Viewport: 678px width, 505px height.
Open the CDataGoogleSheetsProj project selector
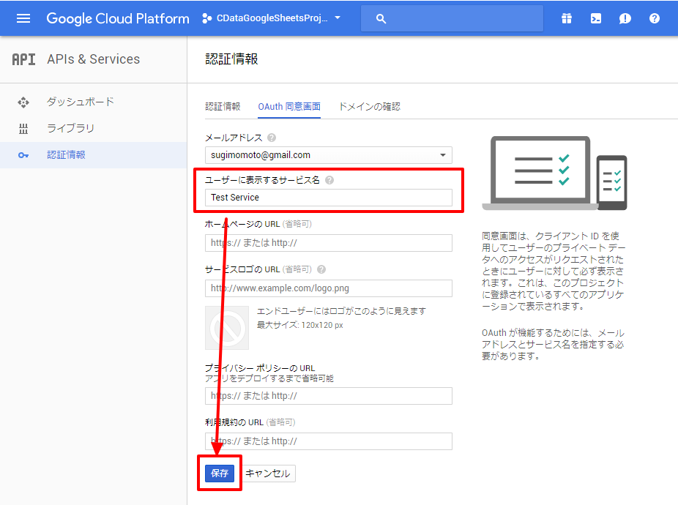pos(271,18)
